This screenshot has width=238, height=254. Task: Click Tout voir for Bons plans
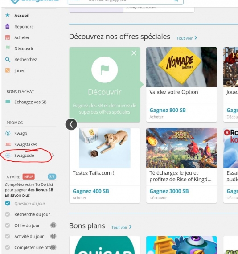point(119,227)
